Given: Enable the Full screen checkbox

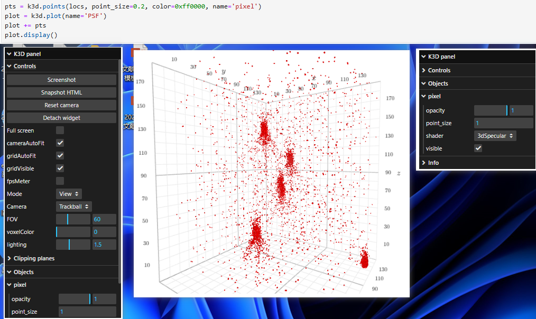Looking at the screenshot, I should click(x=60, y=130).
